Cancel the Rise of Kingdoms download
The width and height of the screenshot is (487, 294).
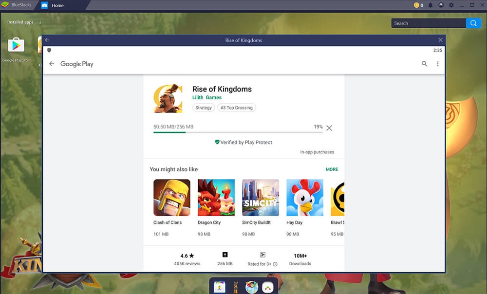pos(329,128)
